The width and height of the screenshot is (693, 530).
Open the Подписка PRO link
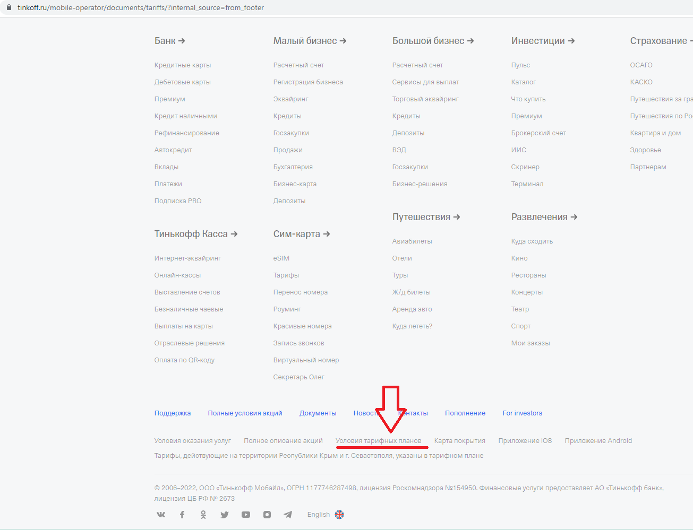click(x=178, y=201)
